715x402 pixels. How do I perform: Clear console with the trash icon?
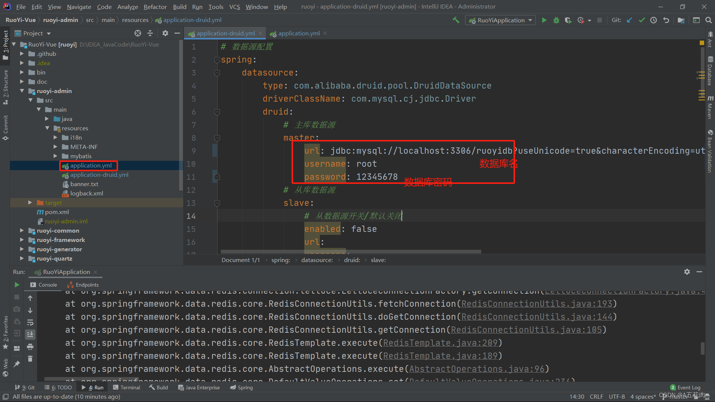click(30, 358)
